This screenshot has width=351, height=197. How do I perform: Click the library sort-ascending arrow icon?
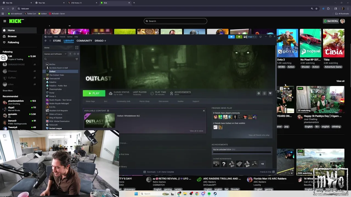tap(70, 54)
